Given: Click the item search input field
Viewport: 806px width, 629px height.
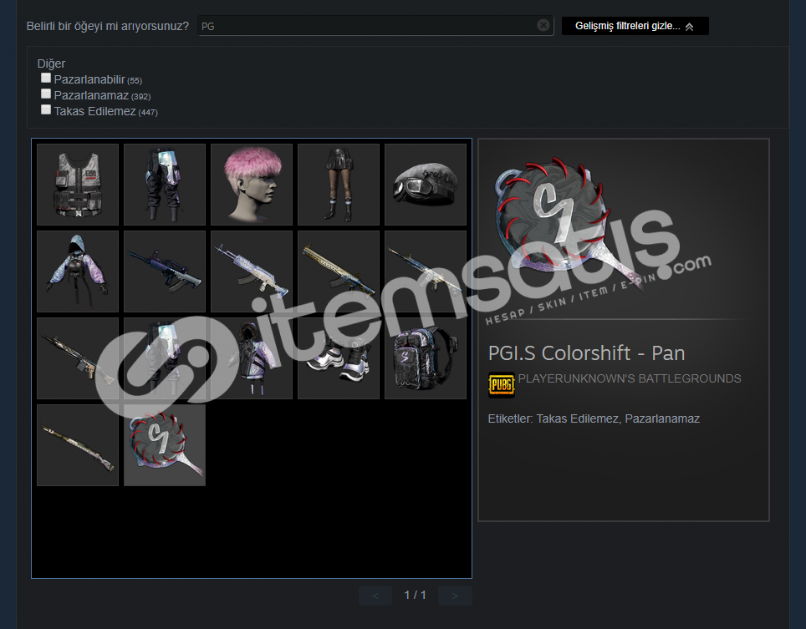Looking at the screenshot, I should pos(375,26).
